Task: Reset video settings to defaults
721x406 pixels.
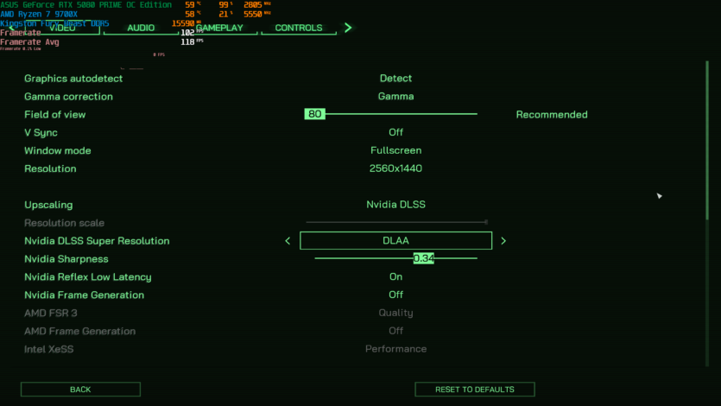Action: pyautogui.click(x=475, y=390)
